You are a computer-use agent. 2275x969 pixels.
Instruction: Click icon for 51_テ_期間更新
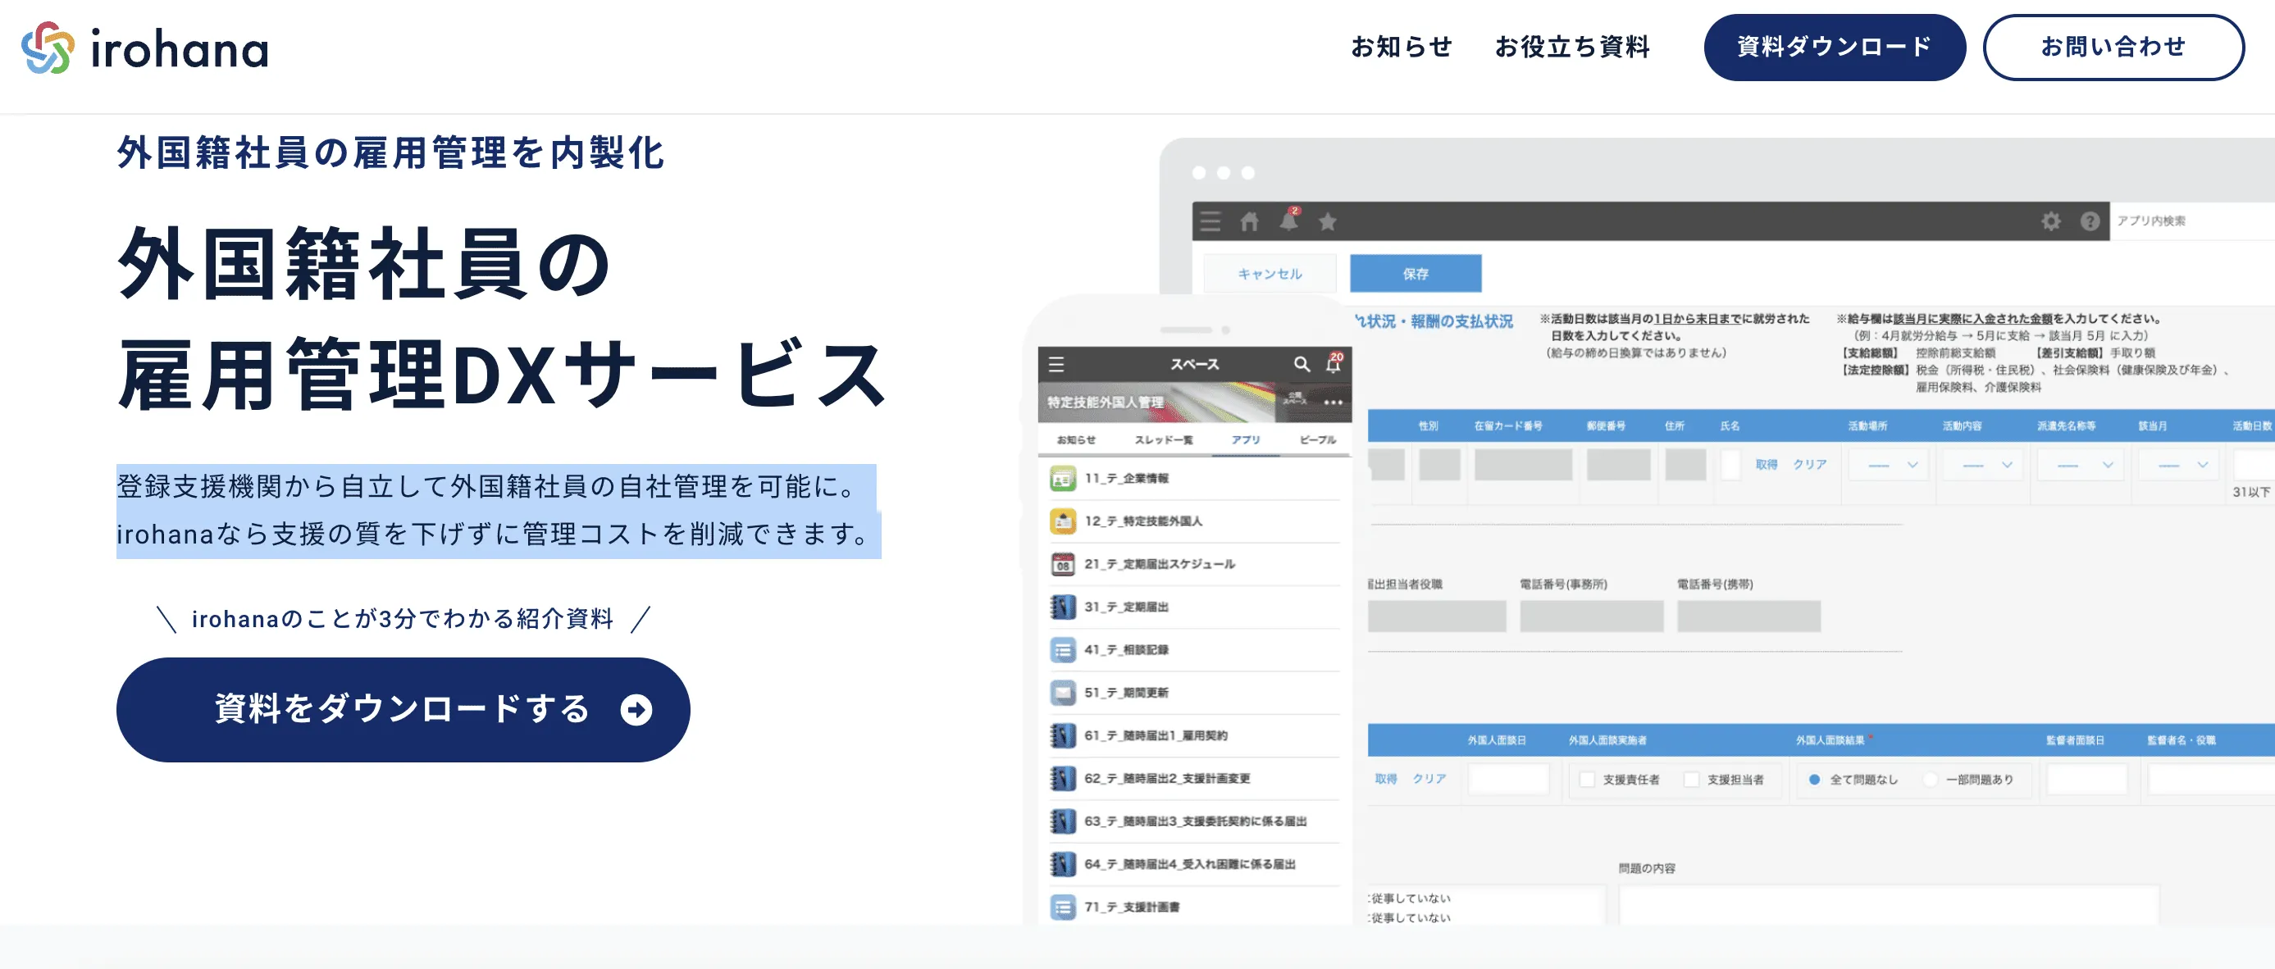[1062, 693]
